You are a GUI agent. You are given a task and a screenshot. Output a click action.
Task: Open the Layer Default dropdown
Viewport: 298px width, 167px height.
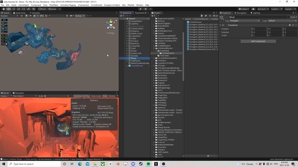click(x=282, y=20)
